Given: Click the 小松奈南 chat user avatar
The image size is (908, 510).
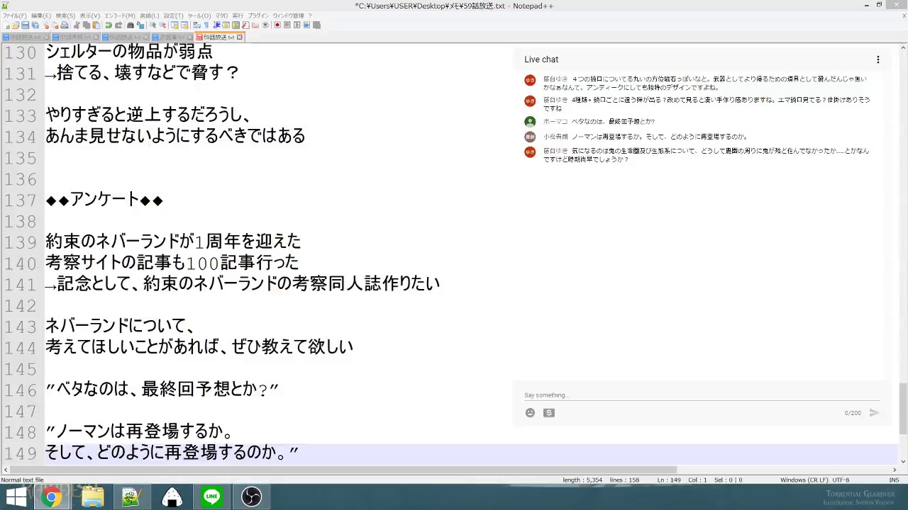Looking at the screenshot, I should click(530, 137).
